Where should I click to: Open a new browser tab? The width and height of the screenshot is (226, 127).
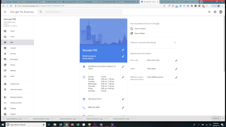tap(201, 2)
